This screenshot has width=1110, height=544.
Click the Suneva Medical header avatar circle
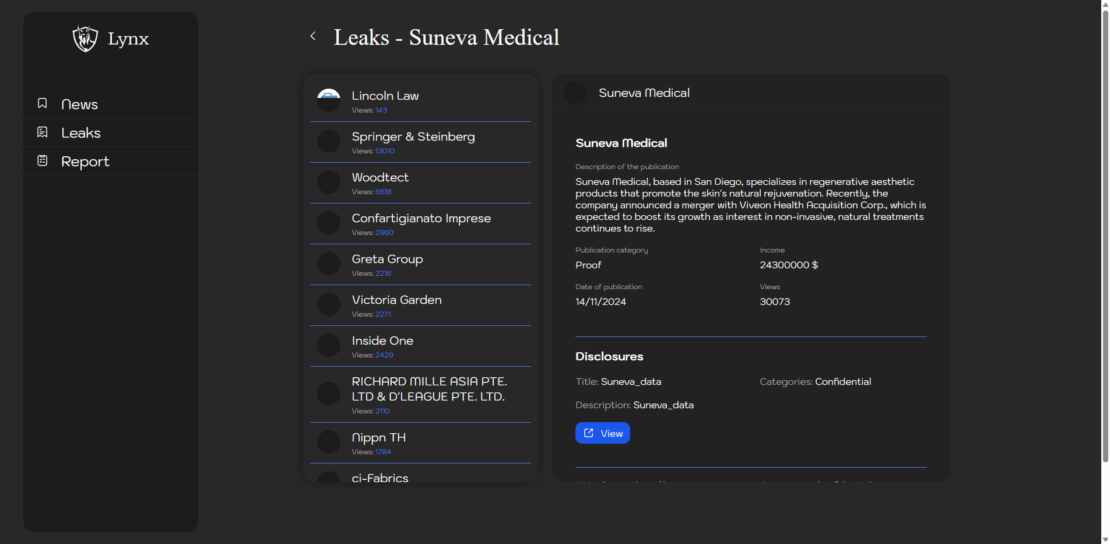pos(575,93)
